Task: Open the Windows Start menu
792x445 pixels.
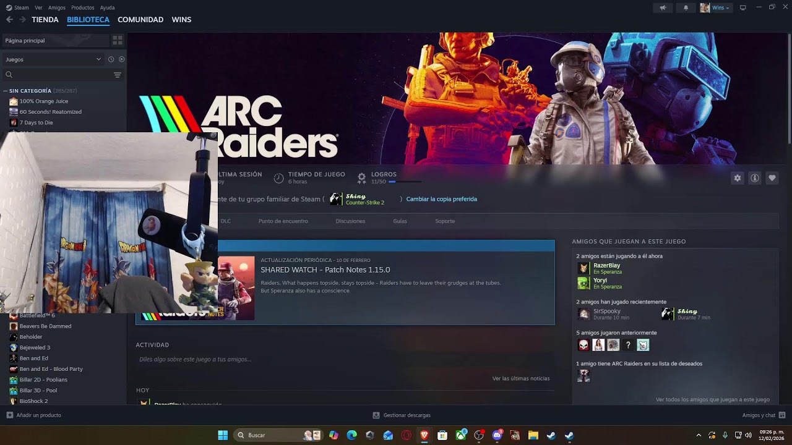Action: pos(223,435)
